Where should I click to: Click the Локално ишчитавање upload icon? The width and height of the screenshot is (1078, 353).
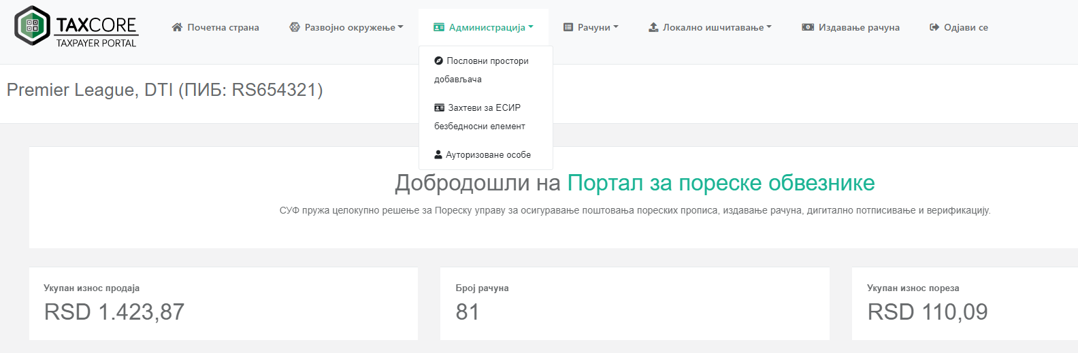(x=653, y=27)
